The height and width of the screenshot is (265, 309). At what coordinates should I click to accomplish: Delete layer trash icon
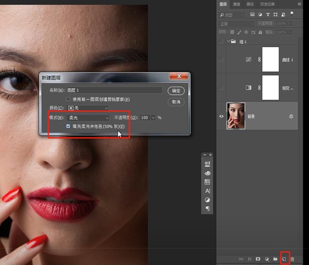(x=293, y=259)
